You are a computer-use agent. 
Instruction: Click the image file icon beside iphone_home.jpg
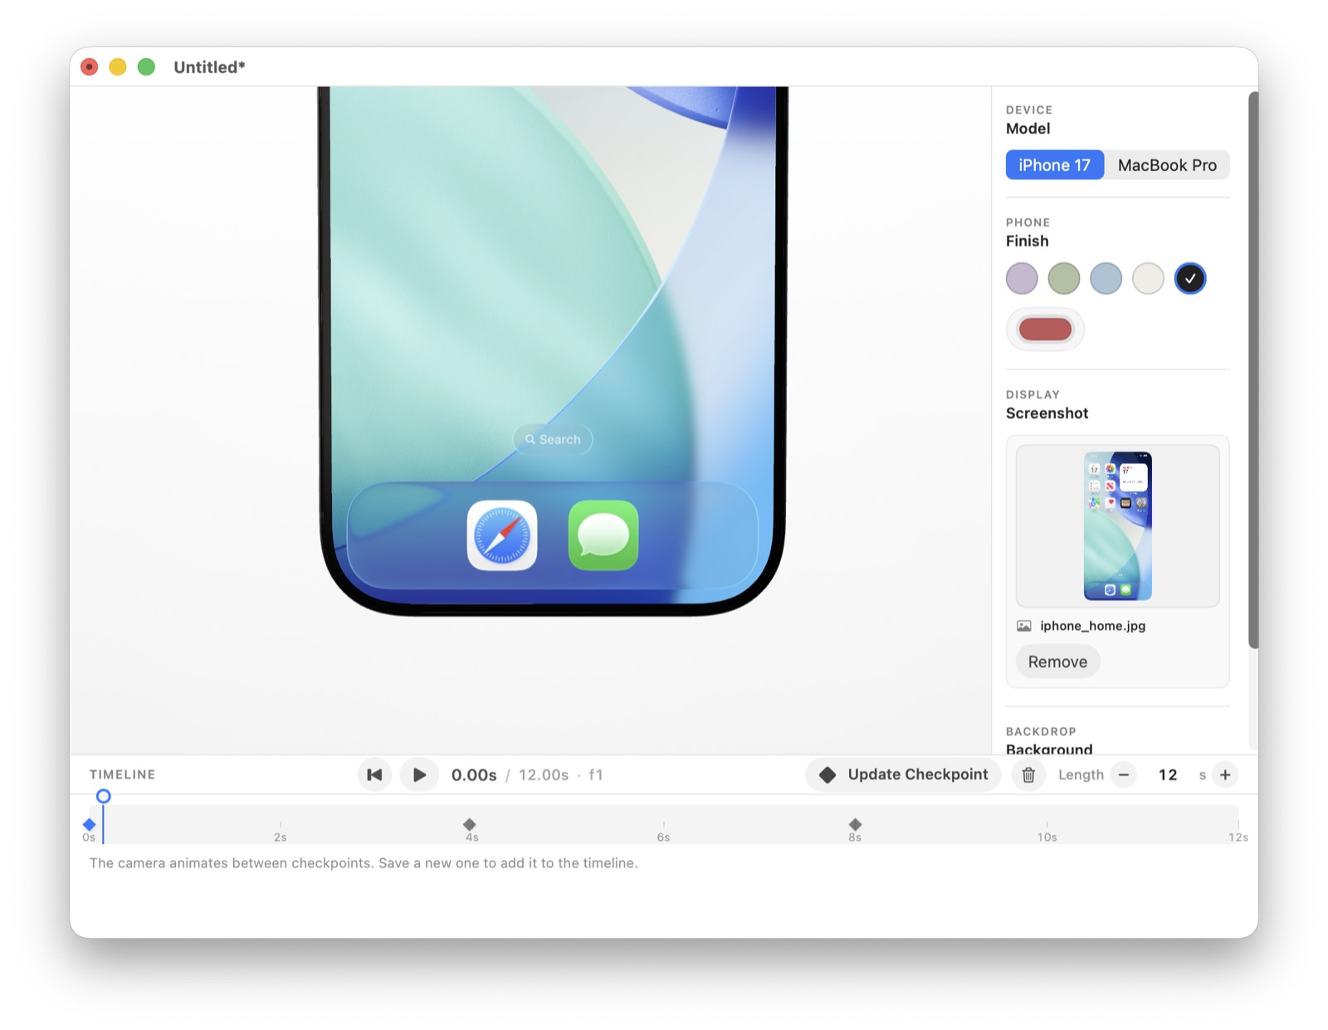[x=1024, y=626]
